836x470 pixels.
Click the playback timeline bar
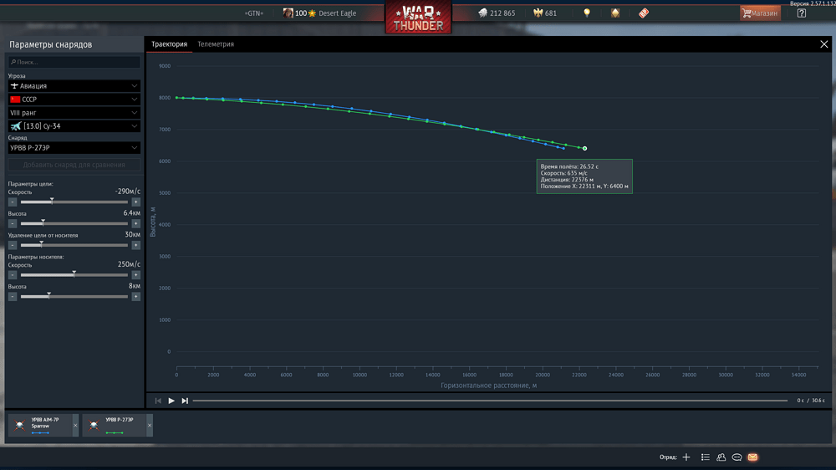[x=490, y=401]
